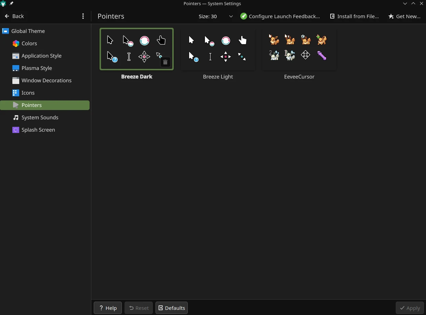426x315 pixels.
Task: Click the Apply button
Action: [410, 308]
